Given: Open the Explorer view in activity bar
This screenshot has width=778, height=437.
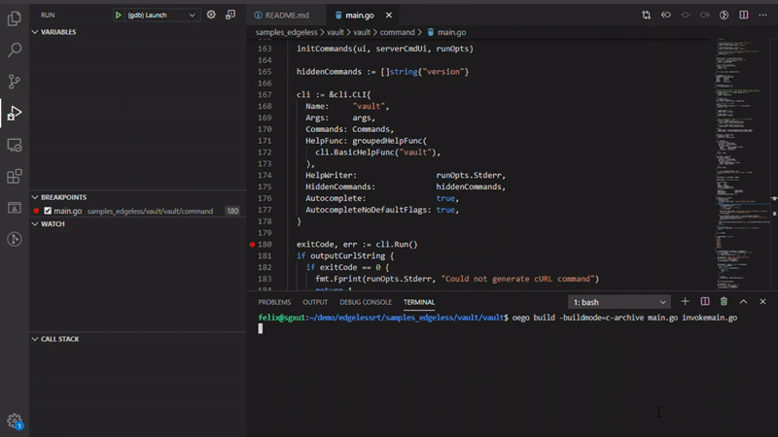Looking at the screenshot, I should pyautogui.click(x=15, y=18).
